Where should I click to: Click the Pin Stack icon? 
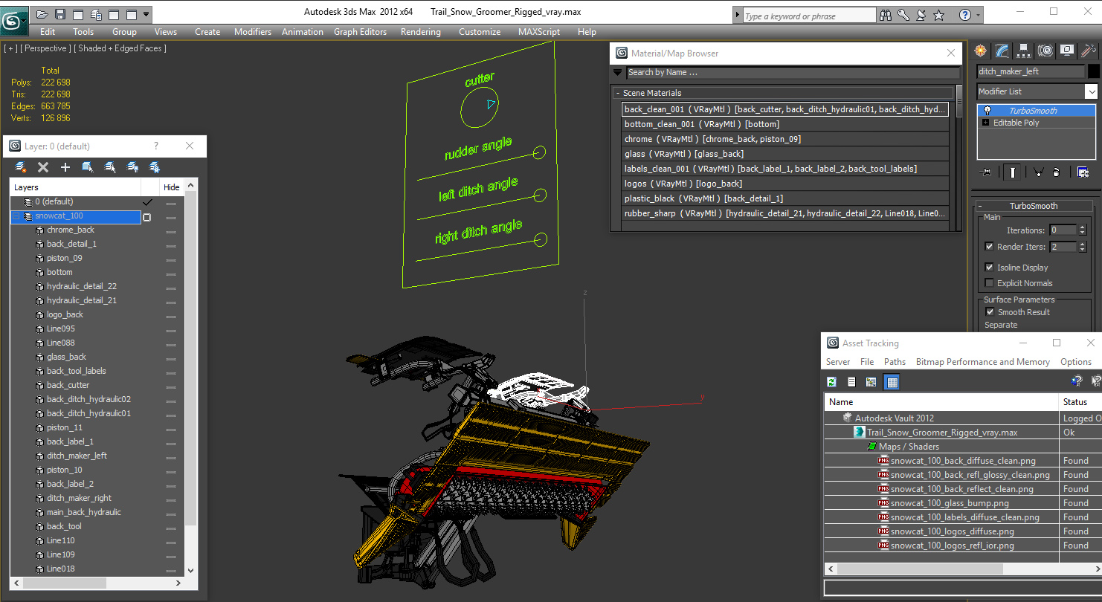987,172
